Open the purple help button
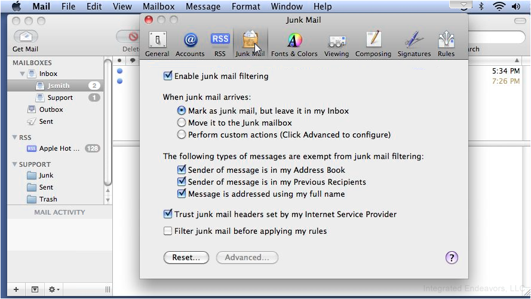531x299 pixels. pyautogui.click(x=452, y=258)
